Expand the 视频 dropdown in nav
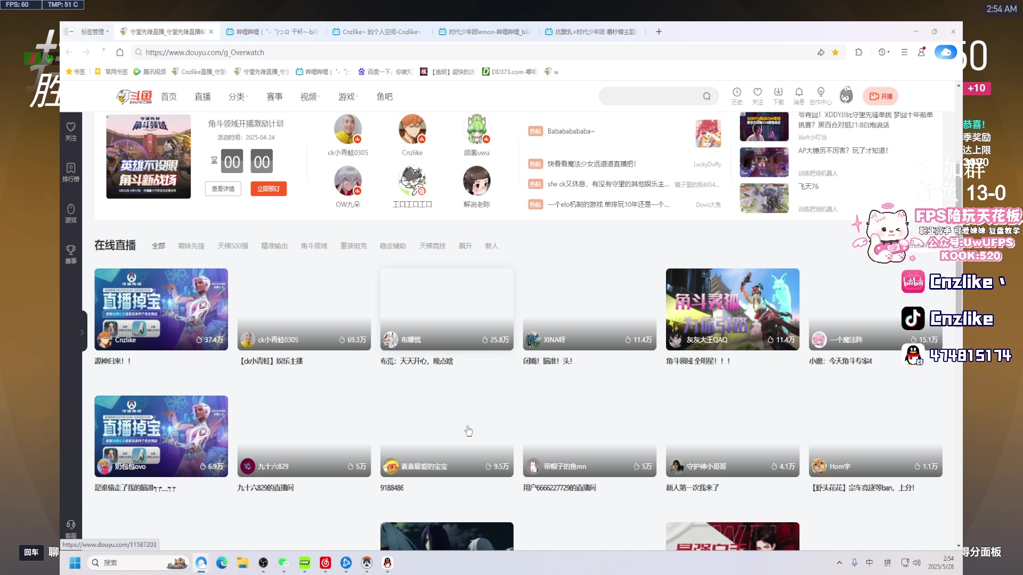Viewport: 1023px width, 575px height. (x=310, y=96)
